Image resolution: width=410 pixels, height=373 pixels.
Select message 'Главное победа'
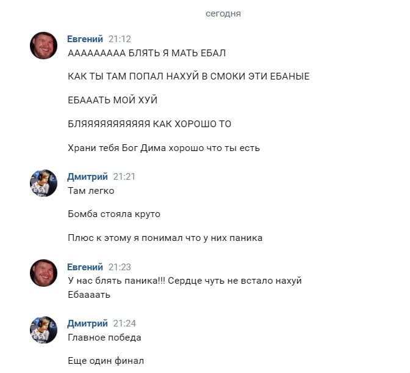[104, 338]
